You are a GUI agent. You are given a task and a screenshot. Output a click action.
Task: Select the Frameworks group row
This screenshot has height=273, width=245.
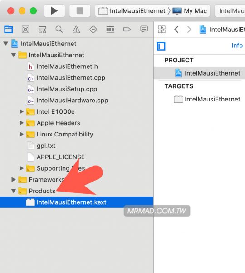tap(77, 180)
